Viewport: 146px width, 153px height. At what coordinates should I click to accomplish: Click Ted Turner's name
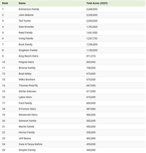point(25,21)
